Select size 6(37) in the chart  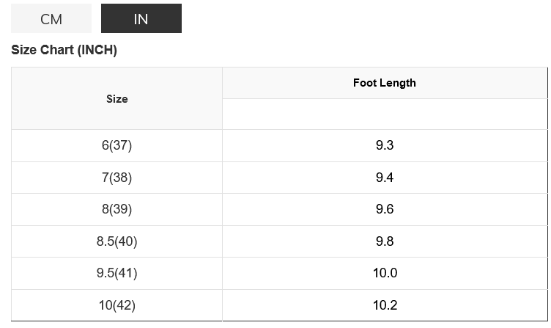pos(117,145)
